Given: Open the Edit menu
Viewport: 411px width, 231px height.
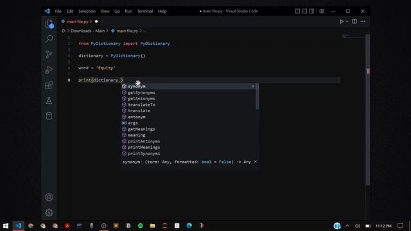Looking at the screenshot, I should 70,11.
